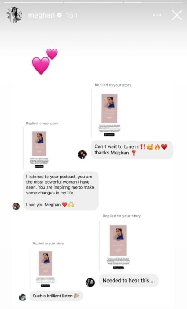Image resolution: width=187 pixels, height=309 pixels.
Task: Open the three-dot more options menu
Action: tap(157, 15)
